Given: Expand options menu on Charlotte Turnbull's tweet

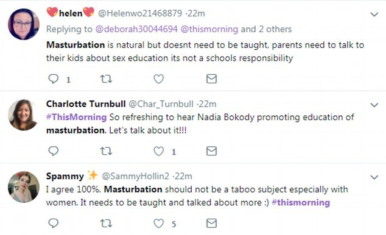Looking at the screenshot, I should 374,105.
